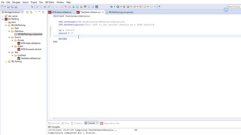Open the Tasks tab
The image size is (241, 135).
tap(65, 123)
